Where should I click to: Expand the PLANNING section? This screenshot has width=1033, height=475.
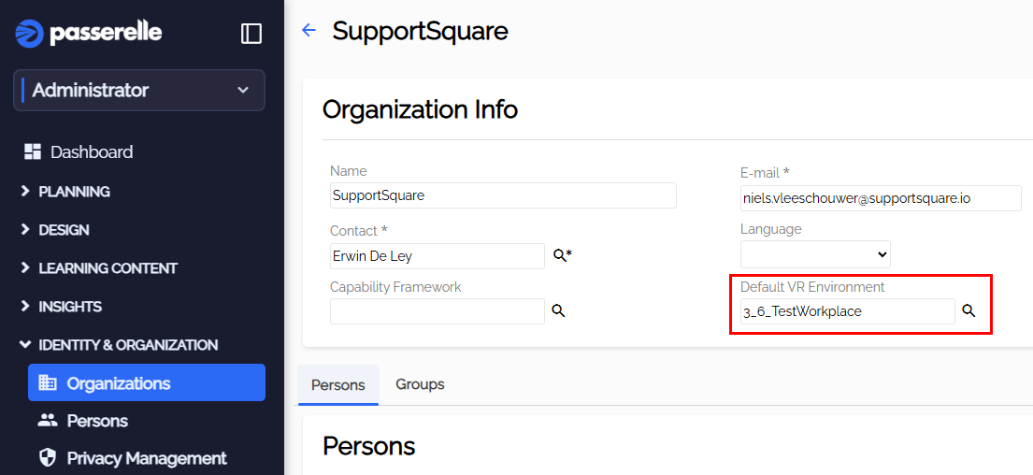click(74, 192)
